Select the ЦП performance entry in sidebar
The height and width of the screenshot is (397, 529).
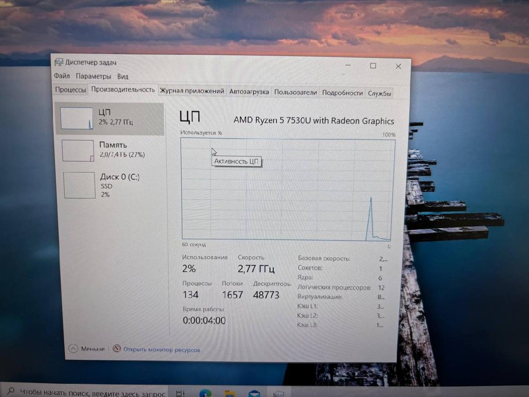tap(110, 119)
